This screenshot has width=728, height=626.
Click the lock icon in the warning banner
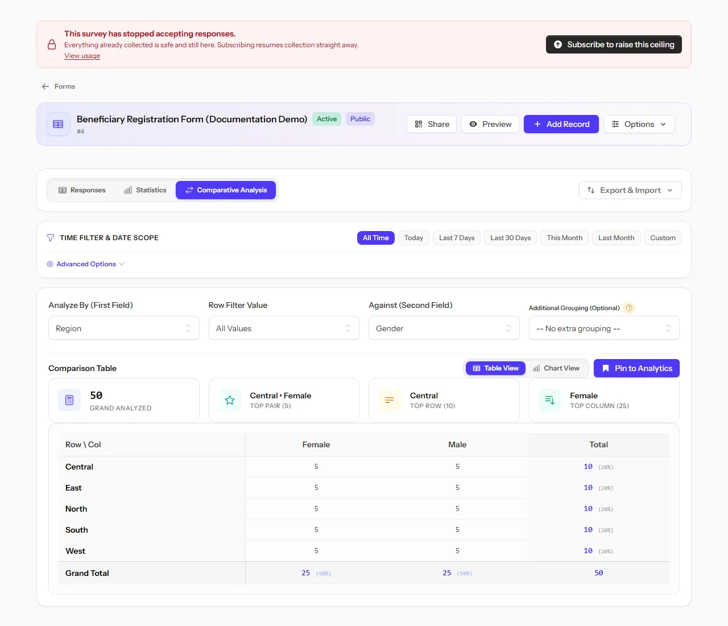click(52, 44)
